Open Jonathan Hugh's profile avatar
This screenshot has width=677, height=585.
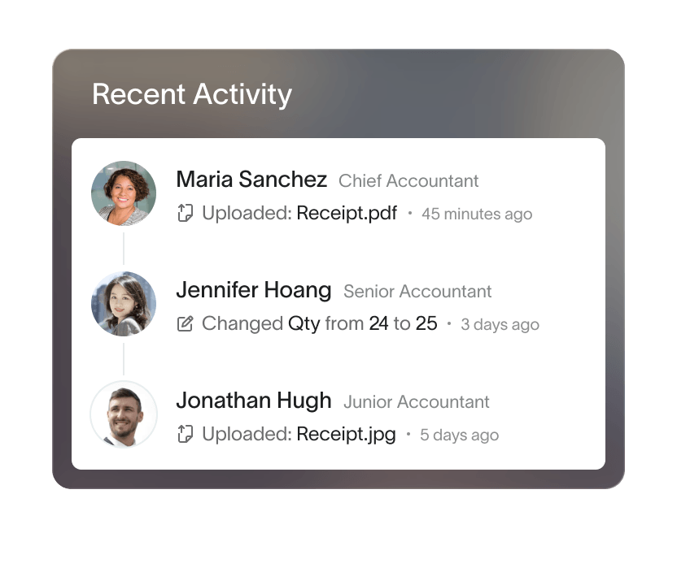tap(124, 414)
